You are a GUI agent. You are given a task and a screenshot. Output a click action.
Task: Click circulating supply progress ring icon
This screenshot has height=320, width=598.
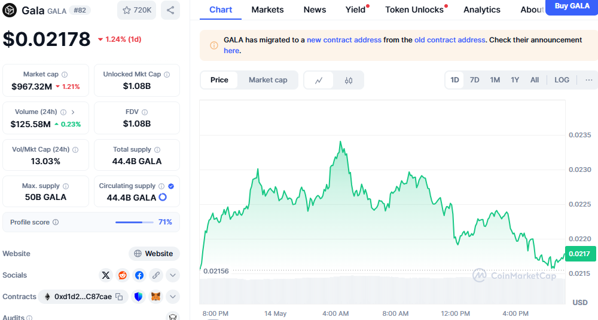(163, 197)
